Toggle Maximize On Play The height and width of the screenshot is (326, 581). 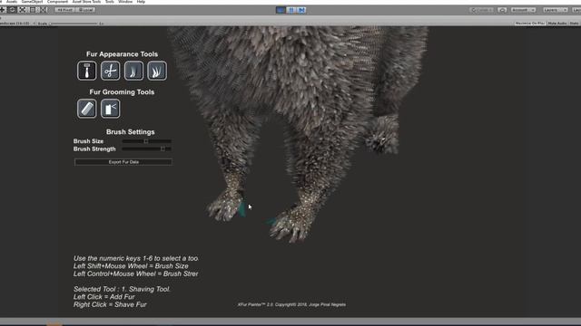[x=529, y=24]
